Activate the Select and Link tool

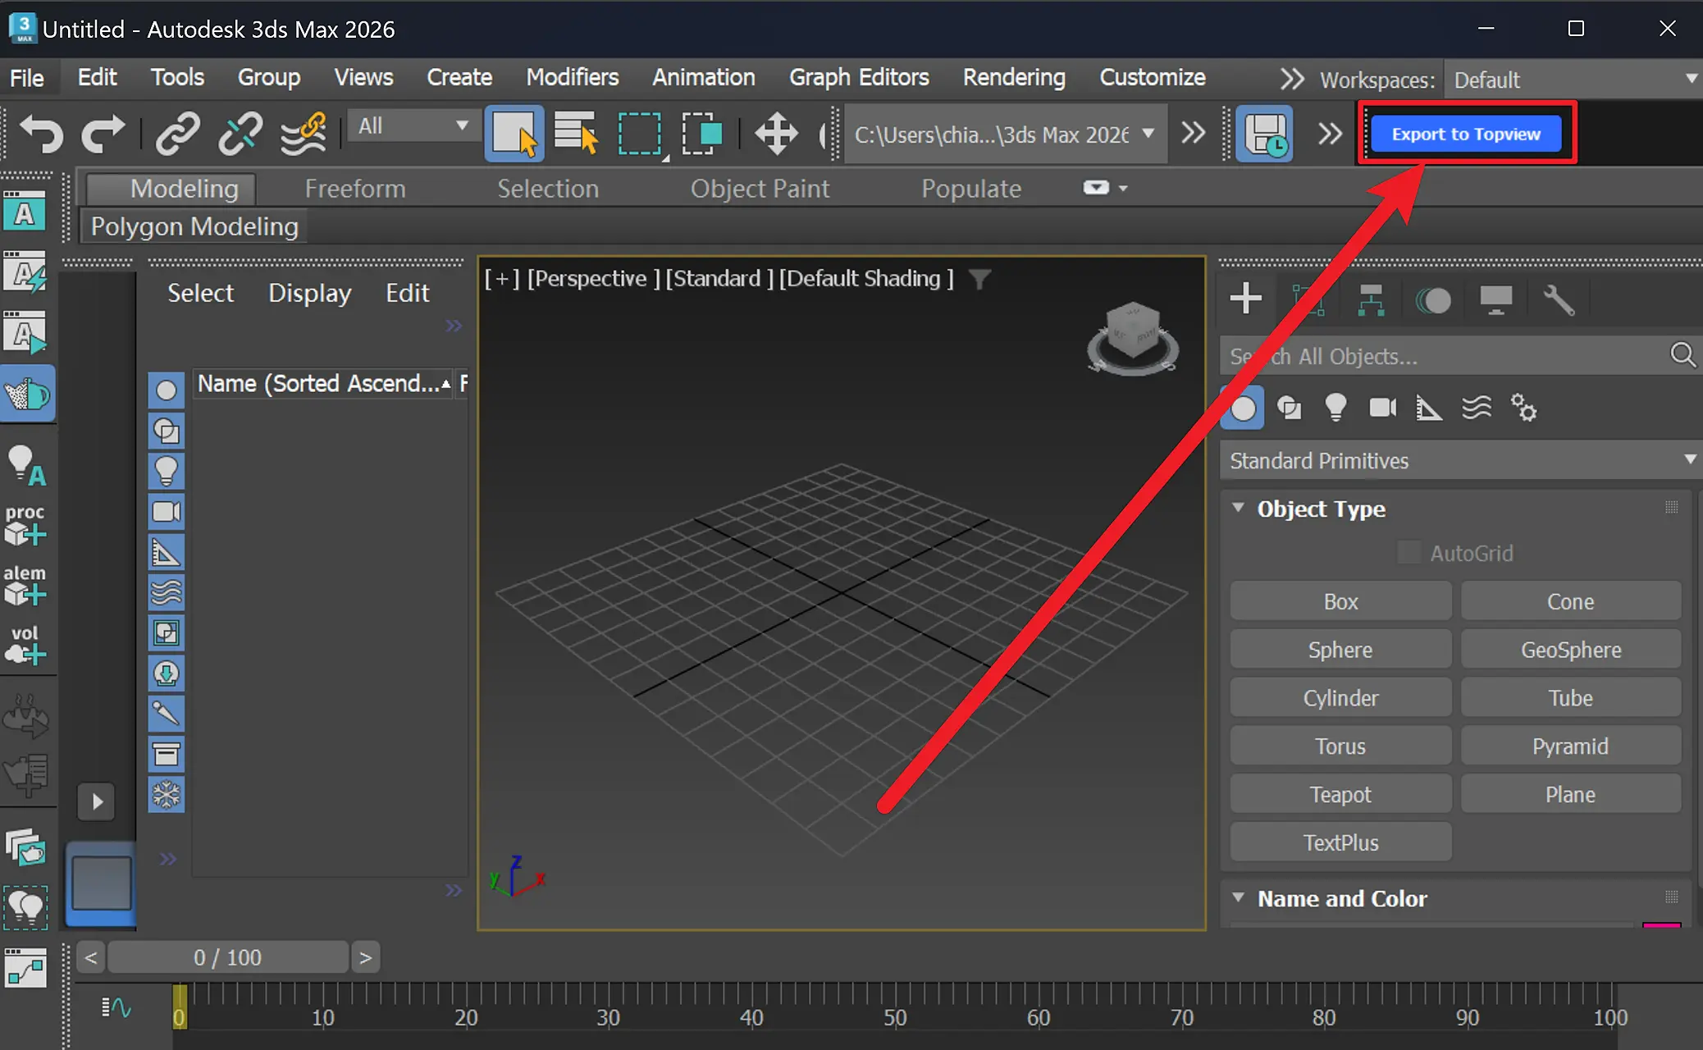click(x=177, y=132)
